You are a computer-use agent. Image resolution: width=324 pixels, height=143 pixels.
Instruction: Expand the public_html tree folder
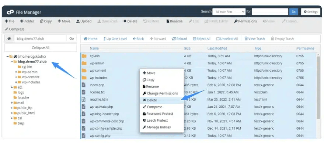click(x=12, y=113)
